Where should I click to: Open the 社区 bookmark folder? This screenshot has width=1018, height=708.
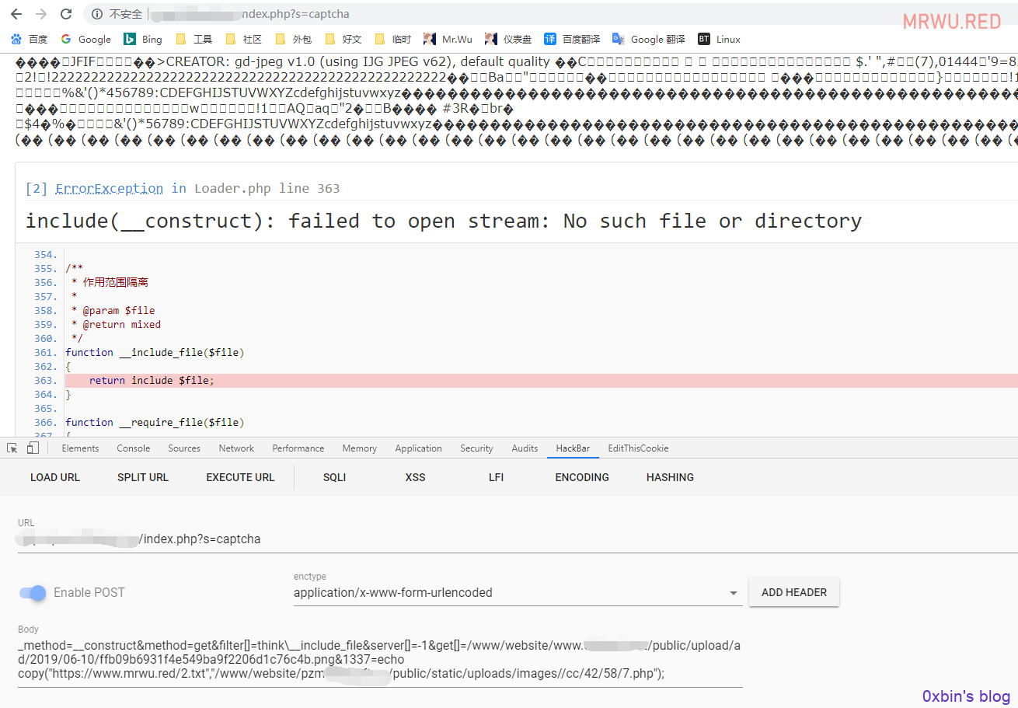pyautogui.click(x=243, y=39)
